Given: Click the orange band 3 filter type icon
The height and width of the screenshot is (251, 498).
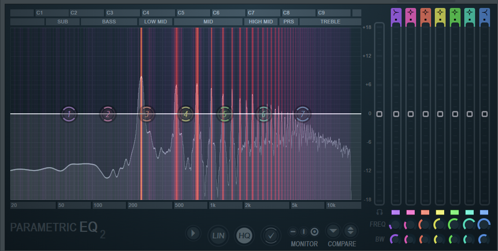Looking at the screenshot, I should 425,13.
